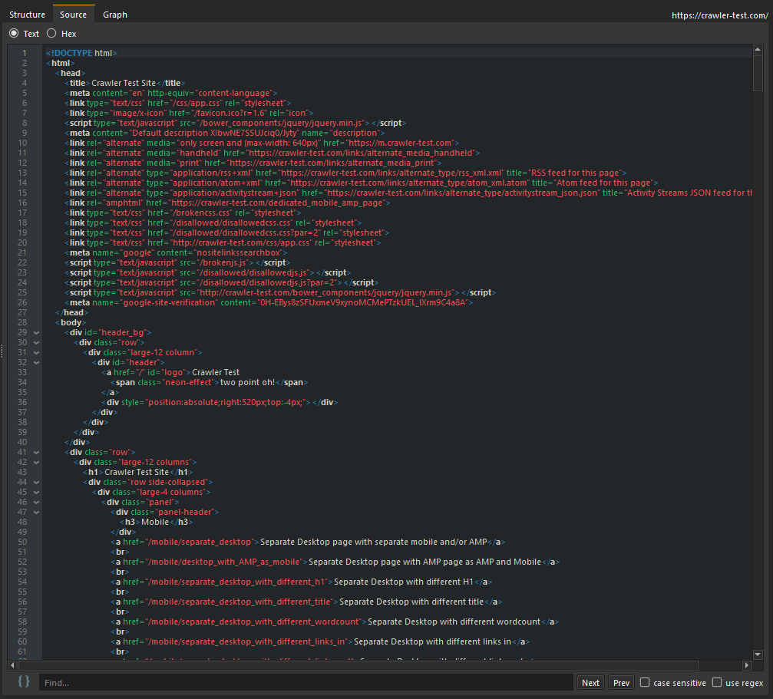Open the Source tab
The height and width of the screenshot is (699, 773).
(x=73, y=15)
